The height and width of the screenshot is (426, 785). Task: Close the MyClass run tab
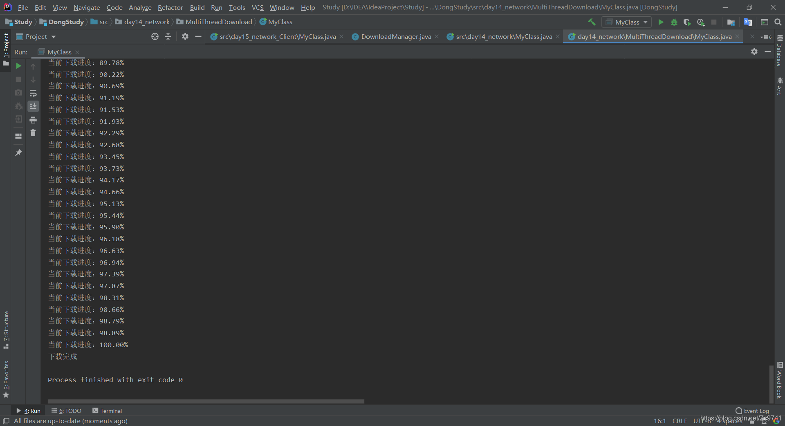click(77, 52)
